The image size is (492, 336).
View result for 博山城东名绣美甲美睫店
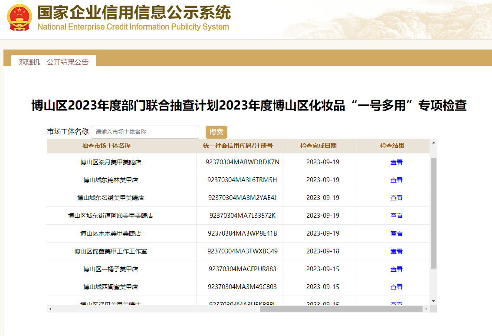[x=396, y=198]
